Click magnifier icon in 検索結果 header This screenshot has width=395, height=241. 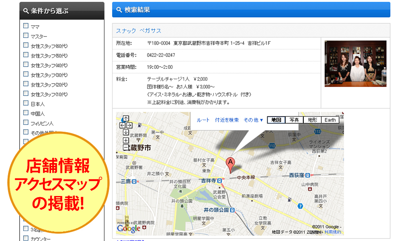[x=119, y=10]
